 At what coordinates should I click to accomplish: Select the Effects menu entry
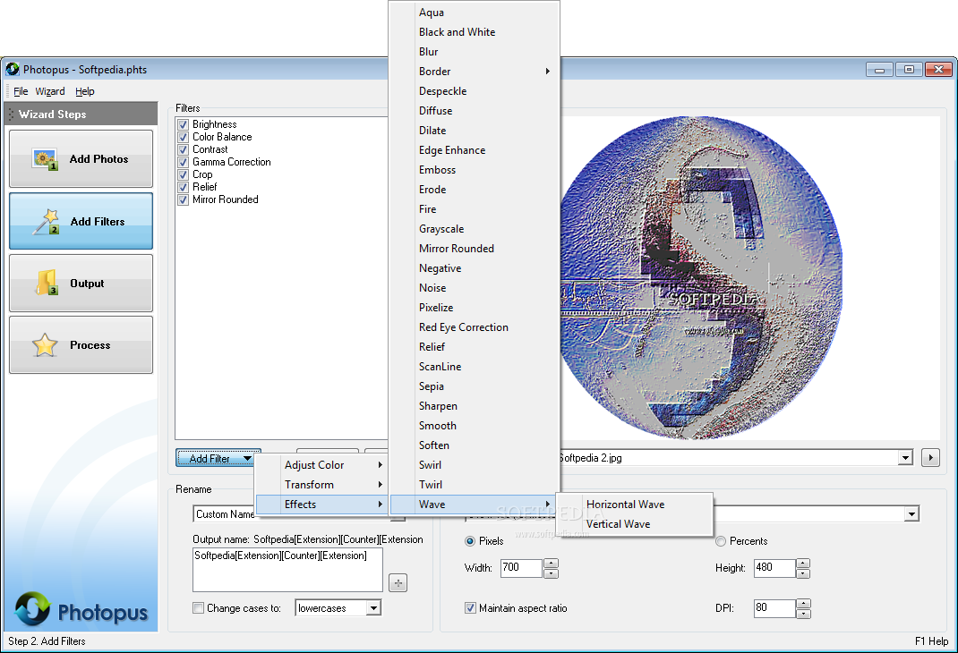pos(322,505)
